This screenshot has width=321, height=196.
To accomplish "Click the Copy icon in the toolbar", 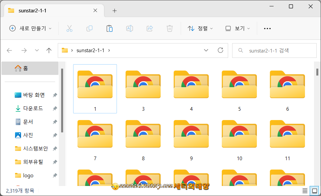I will [x=89, y=28].
